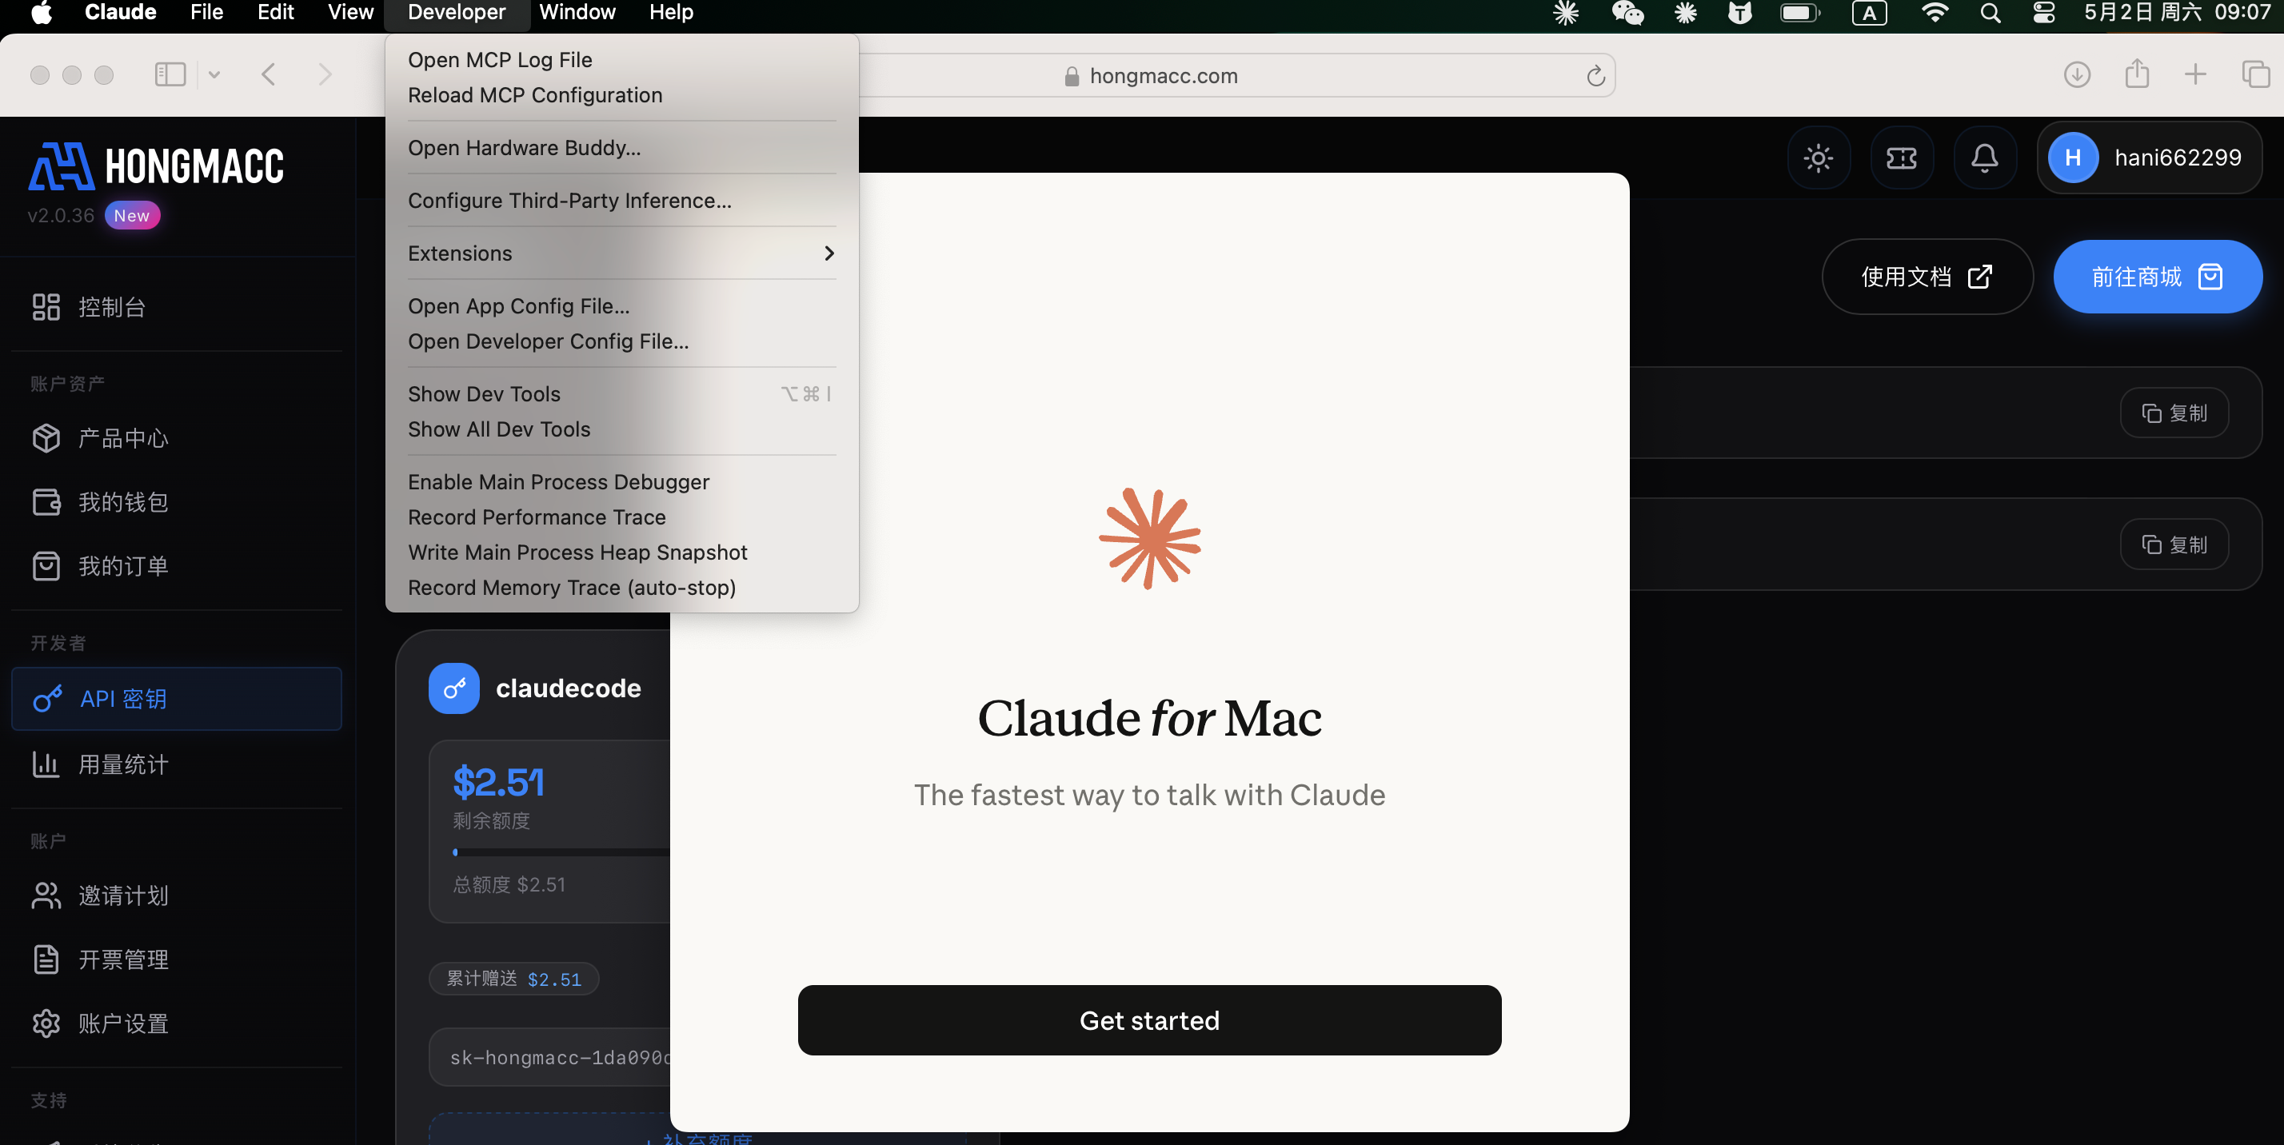Select Write Main Process Heap Snapshot
This screenshot has height=1145, width=2284.
(621, 553)
